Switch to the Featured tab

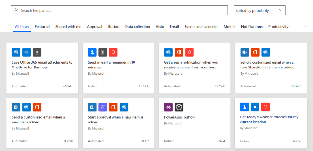(42, 27)
